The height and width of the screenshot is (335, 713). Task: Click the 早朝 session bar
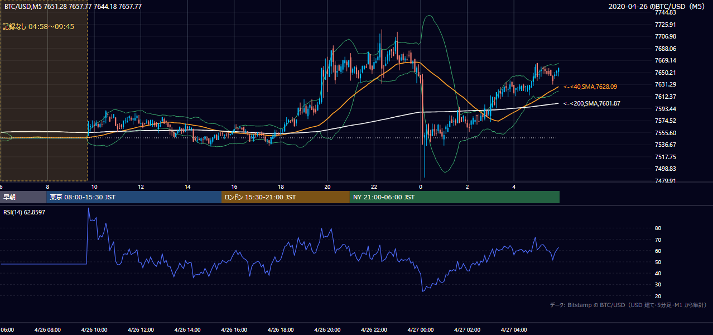(23, 197)
